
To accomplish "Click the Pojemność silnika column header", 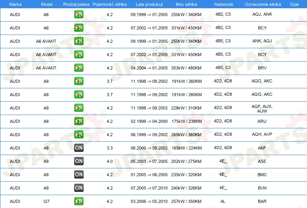I will click(110, 4).
